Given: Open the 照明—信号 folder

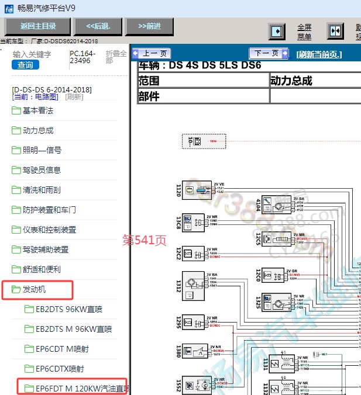Looking at the screenshot, I should tap(42, 150).
